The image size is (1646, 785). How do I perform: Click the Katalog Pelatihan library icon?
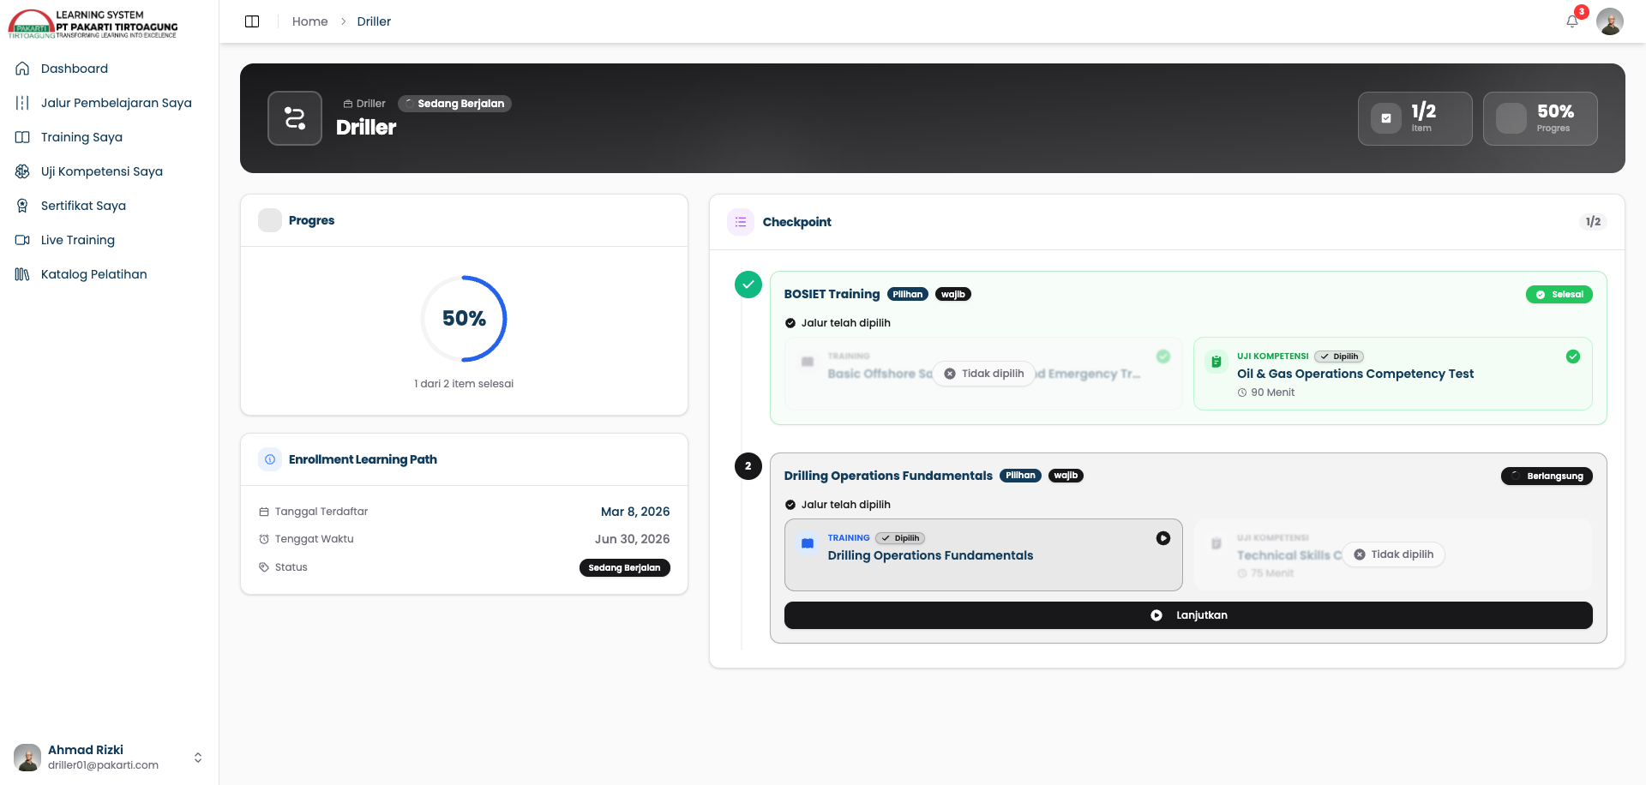22,274
